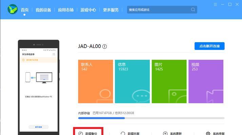Click the orange notice banner on phone preview
This screenshot has height=135, width=242.
point(39,60)
